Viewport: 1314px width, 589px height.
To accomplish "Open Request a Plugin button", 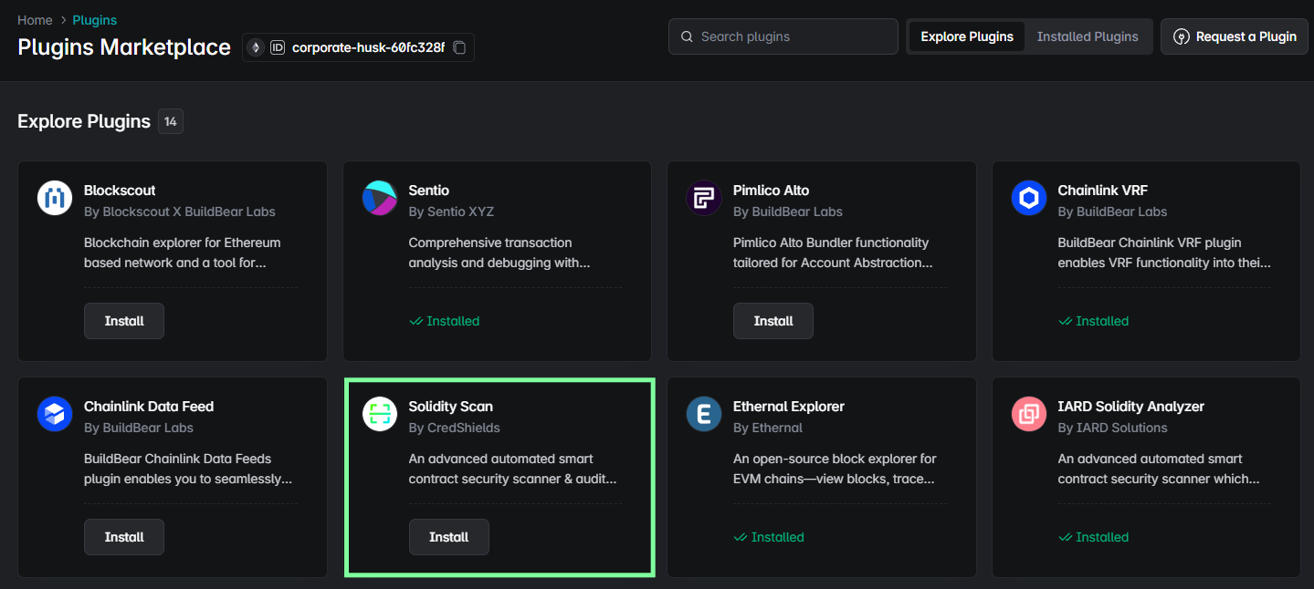I will pos(1235,36).
